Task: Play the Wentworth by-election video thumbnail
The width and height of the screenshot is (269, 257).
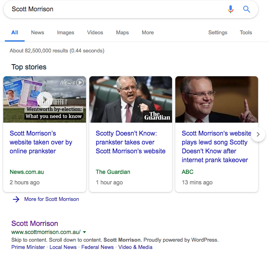Action: pos(44,99)
